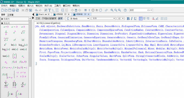This screenshot has height=98, width=184.
Task: Insert text mode with T icon
Action: 50,10
